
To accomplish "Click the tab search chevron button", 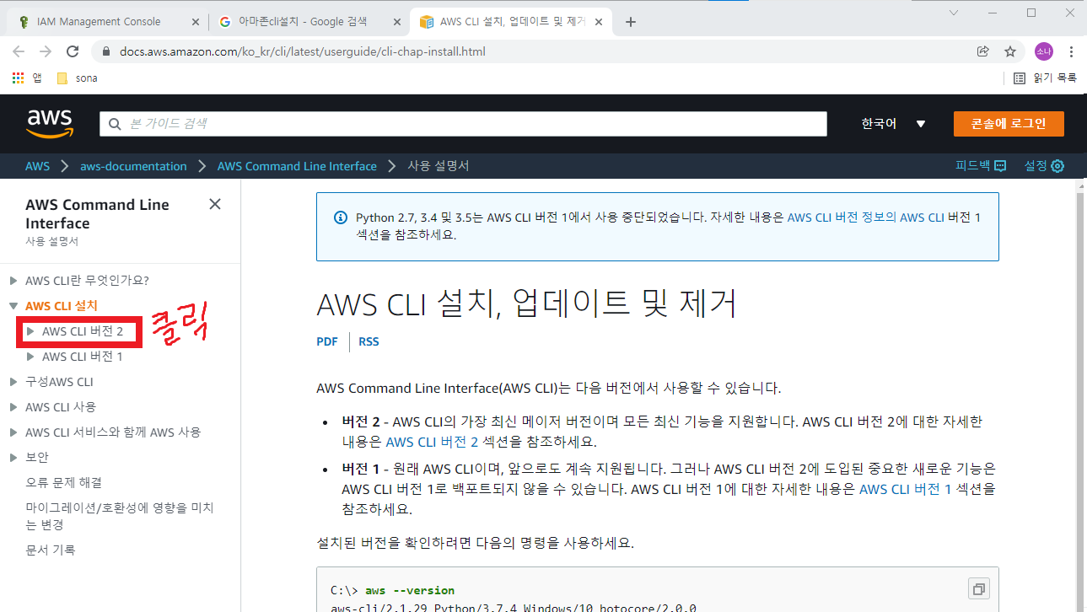I will [x=954, y=13].
